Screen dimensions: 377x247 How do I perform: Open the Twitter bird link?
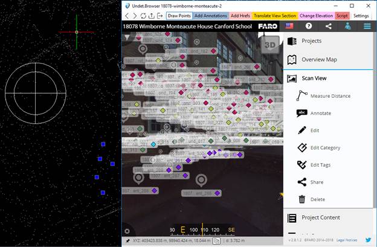pos(368,240)
